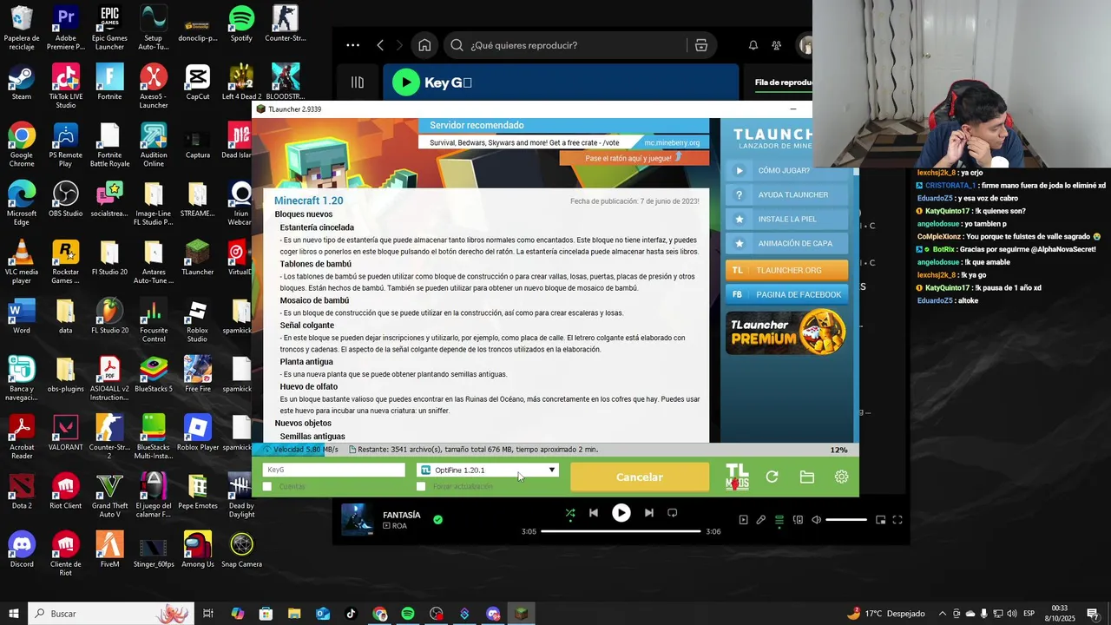Click the refresh icon in TLauncher
The height and width of the screenshot is (625, 1111).
772,477
